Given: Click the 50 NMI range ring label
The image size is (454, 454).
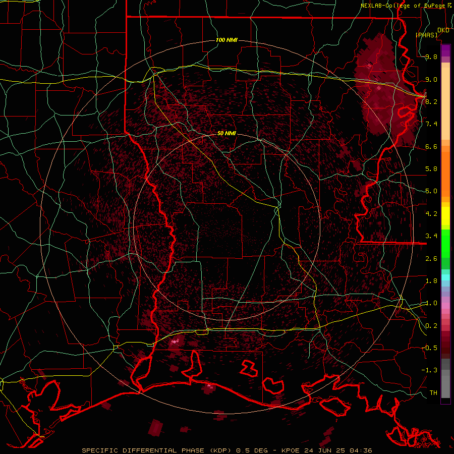Looking at the screenshot, I should click(x=226, y=133).
